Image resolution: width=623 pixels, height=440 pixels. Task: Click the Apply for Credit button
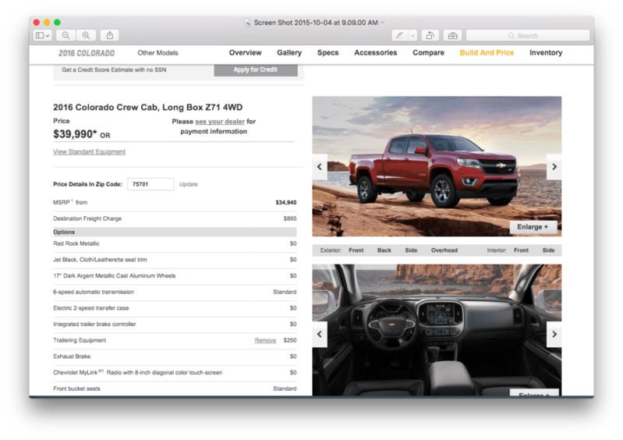[256, 70]
